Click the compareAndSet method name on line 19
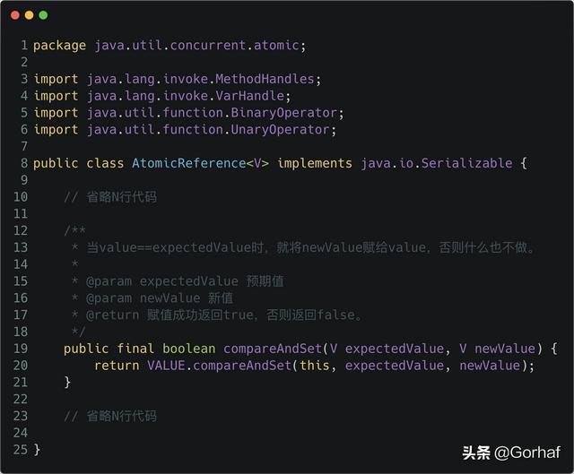This screenshot has height=474, width=574. pyautogui.click(x=268, y=349)
